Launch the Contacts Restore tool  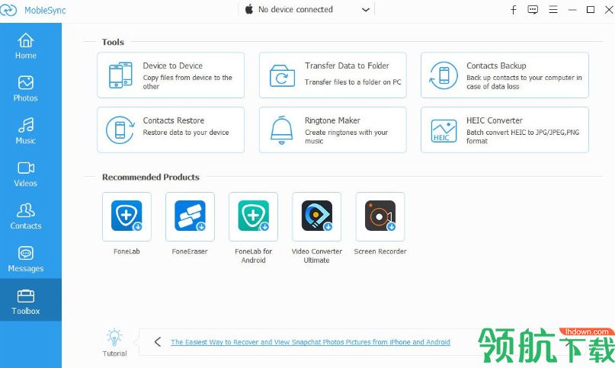point(171,130)
